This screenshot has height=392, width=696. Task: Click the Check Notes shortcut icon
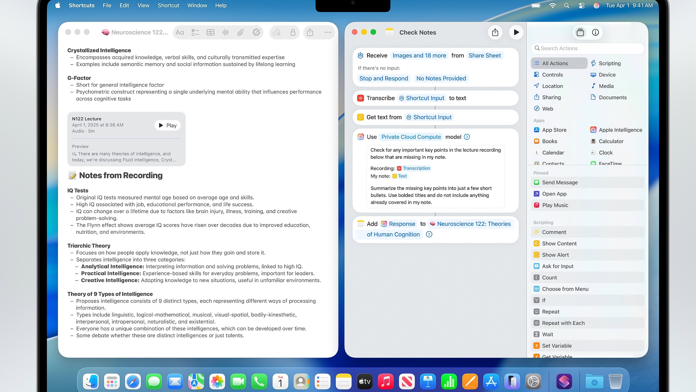pyautogui.click(x=390, y=32)
